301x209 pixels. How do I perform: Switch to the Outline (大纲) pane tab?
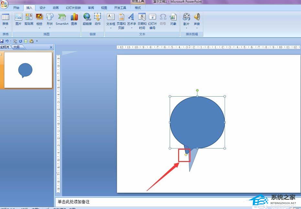17,47
